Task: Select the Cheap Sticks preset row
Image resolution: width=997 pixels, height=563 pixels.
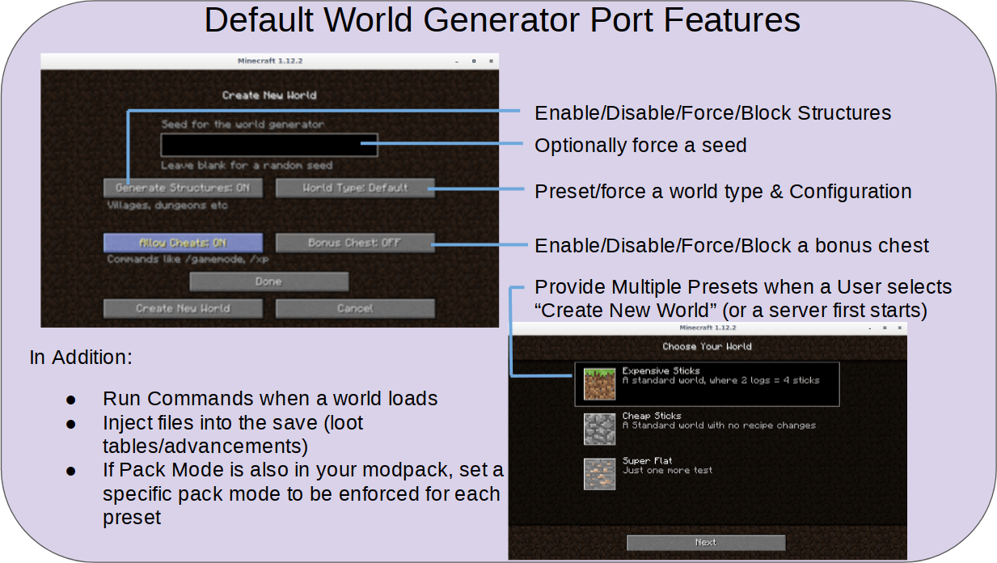Action: pyautogui.click(x=720, y=429)
